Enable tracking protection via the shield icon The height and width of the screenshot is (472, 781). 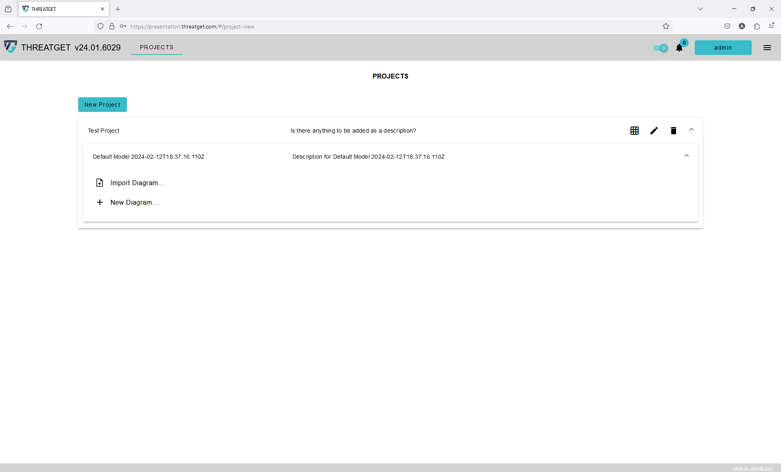pos(100,26)
